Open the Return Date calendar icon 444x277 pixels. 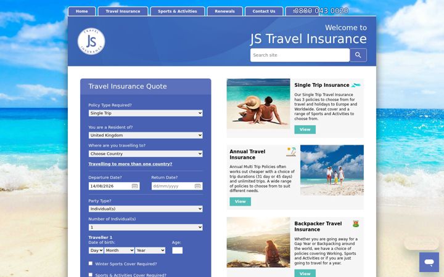point(198,186)
